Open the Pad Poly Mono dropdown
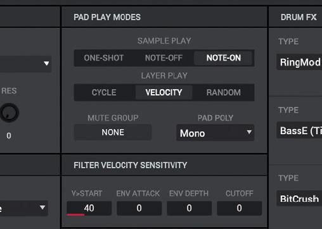The image size is (322, 229). [x=216, y=133]
